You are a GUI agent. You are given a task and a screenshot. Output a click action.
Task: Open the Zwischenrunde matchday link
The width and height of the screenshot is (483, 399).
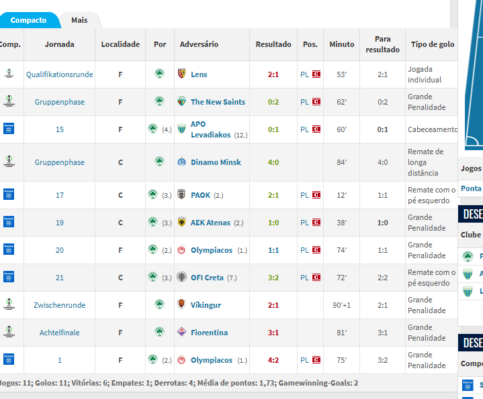(60, 305)
